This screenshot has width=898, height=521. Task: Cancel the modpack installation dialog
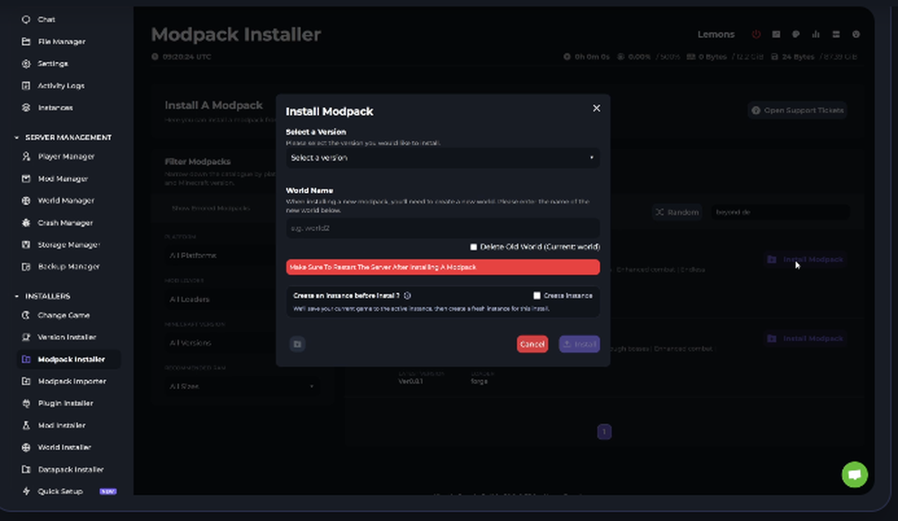pos(532,344)
